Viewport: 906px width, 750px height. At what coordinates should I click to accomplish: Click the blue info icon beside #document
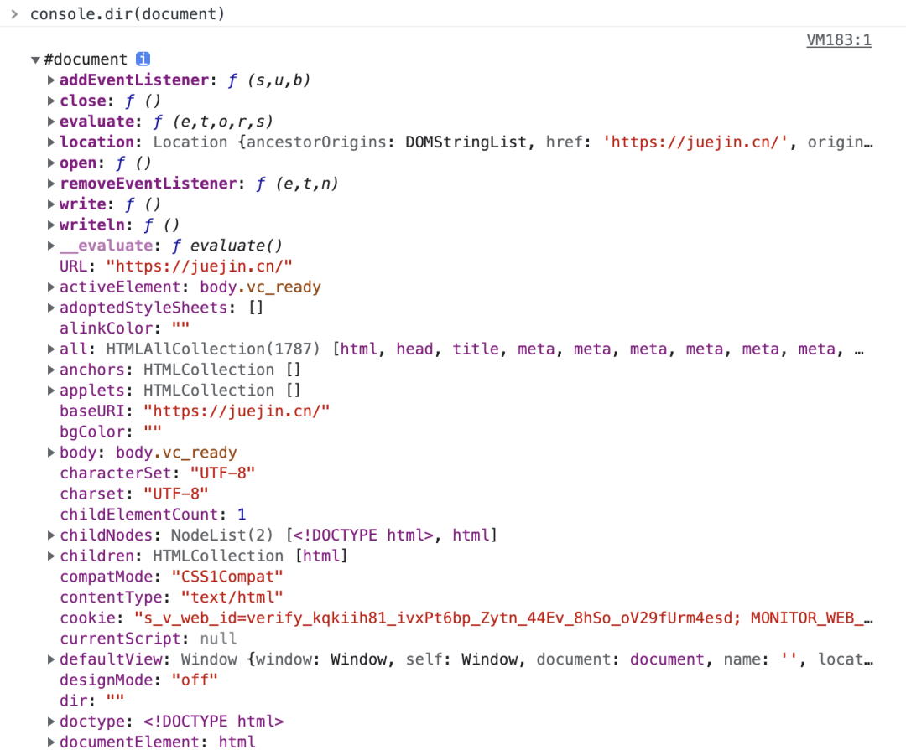point(143,59)
